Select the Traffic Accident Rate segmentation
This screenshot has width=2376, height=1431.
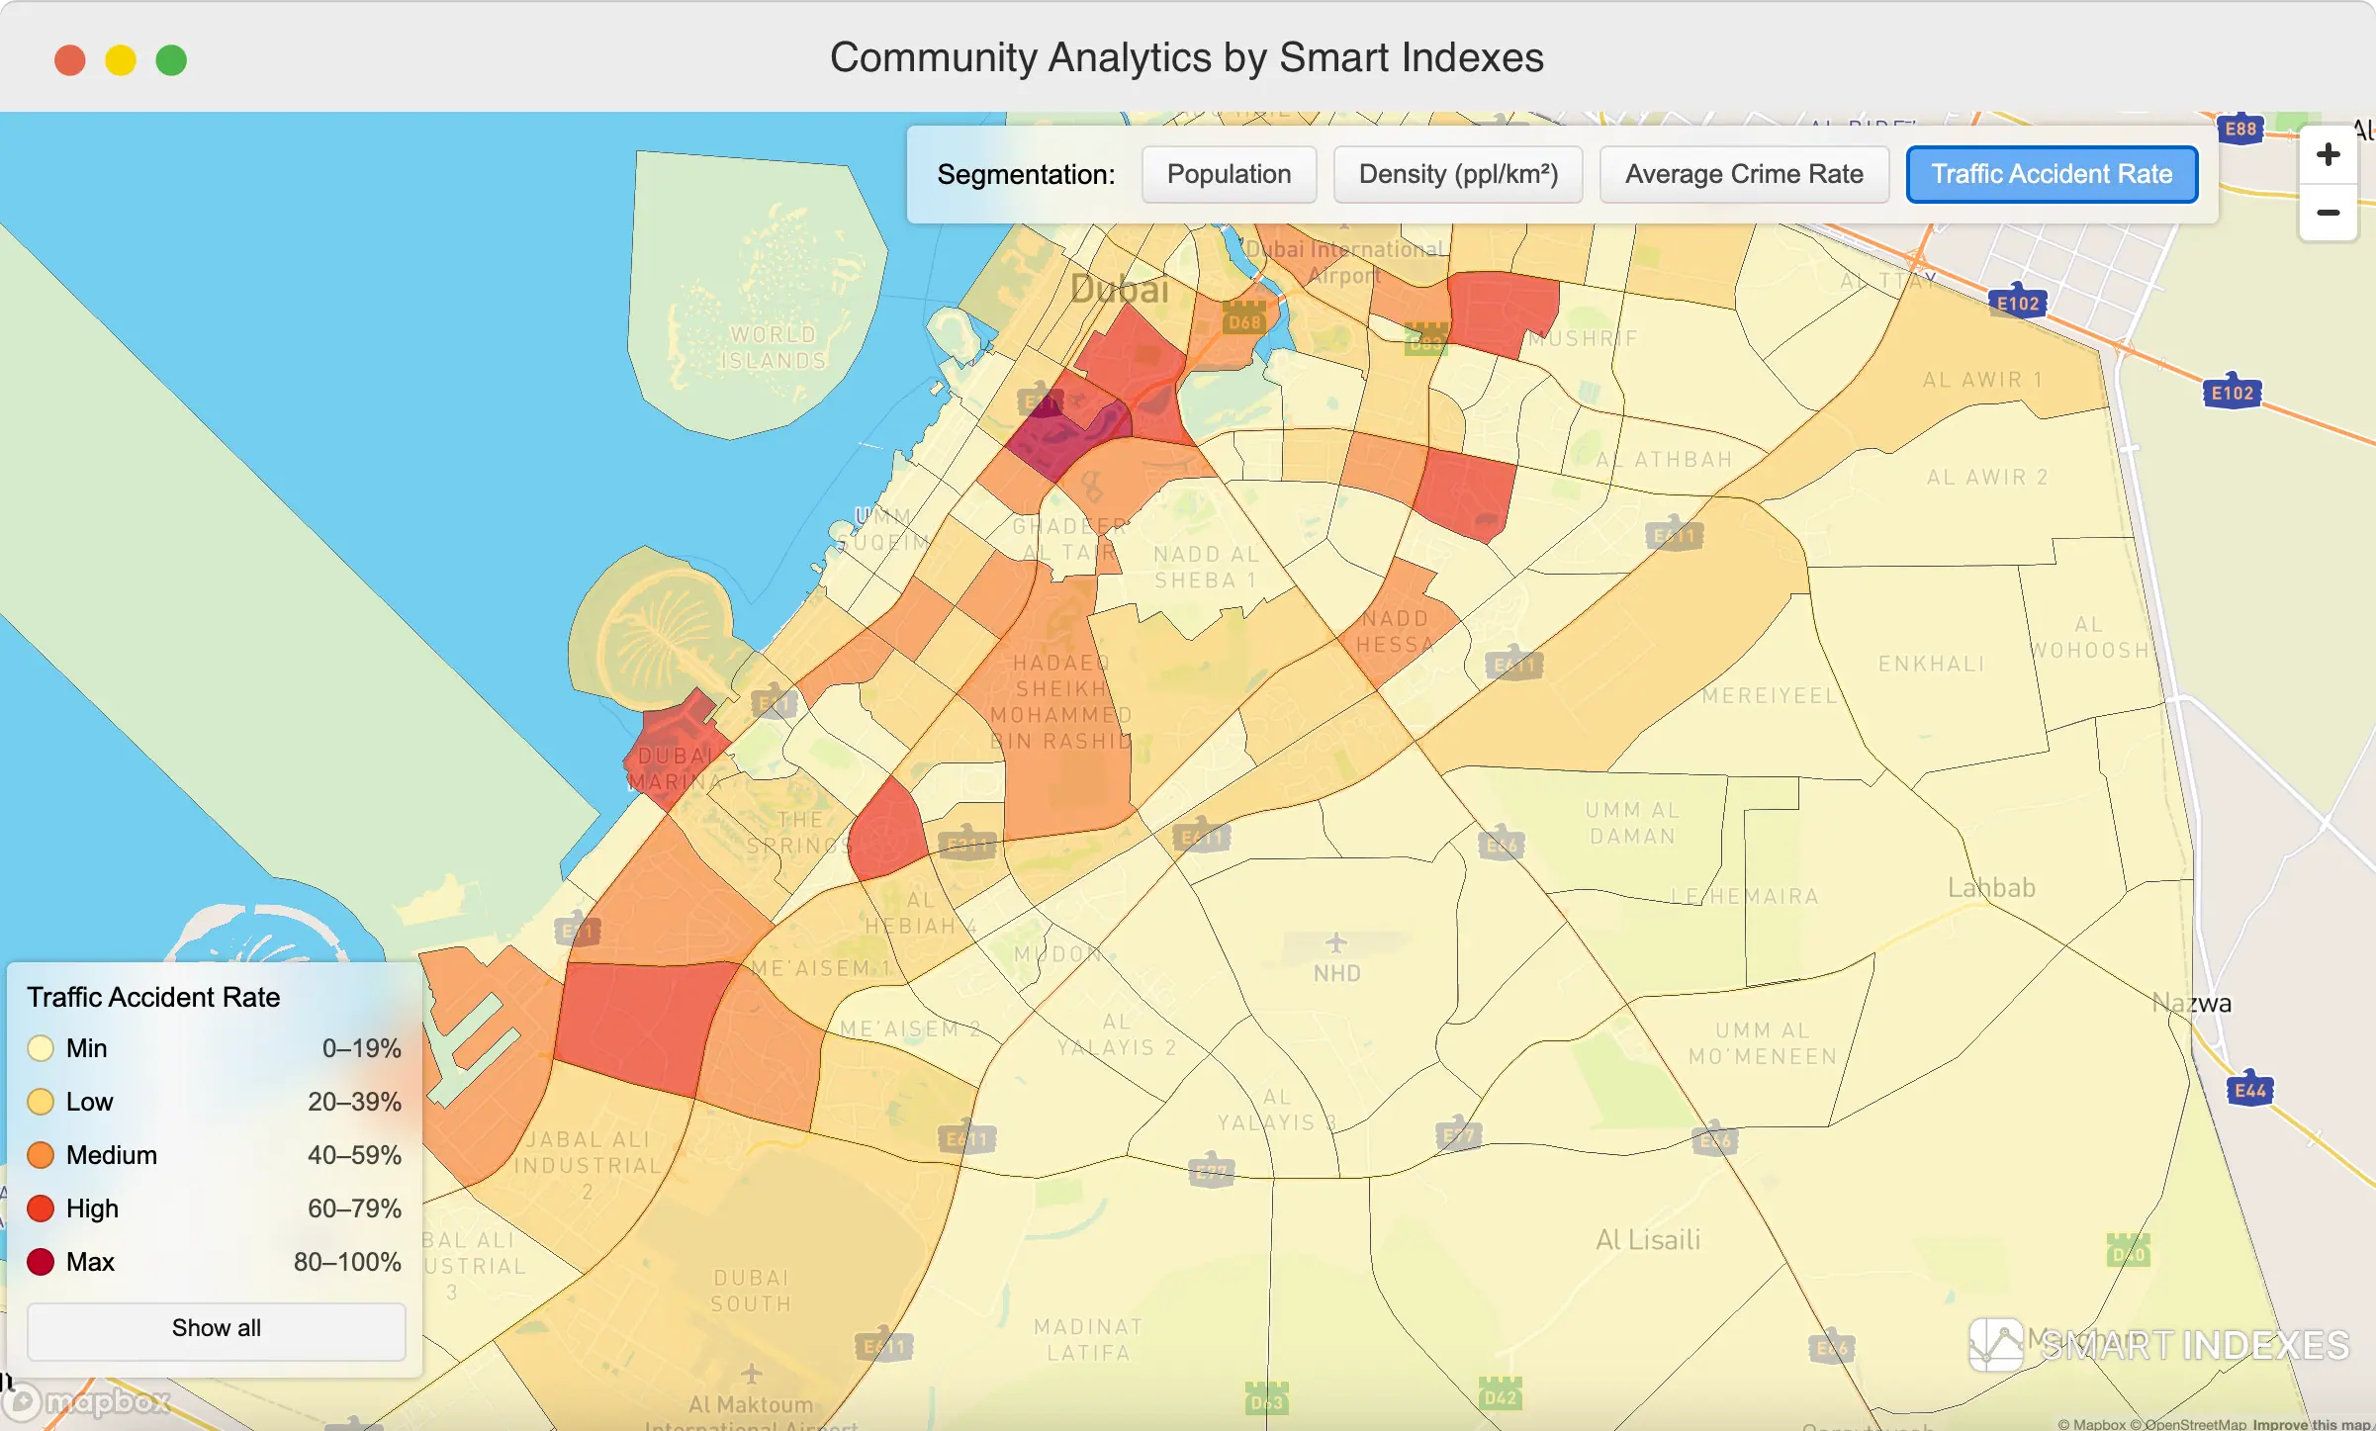tap(2052, 174)
